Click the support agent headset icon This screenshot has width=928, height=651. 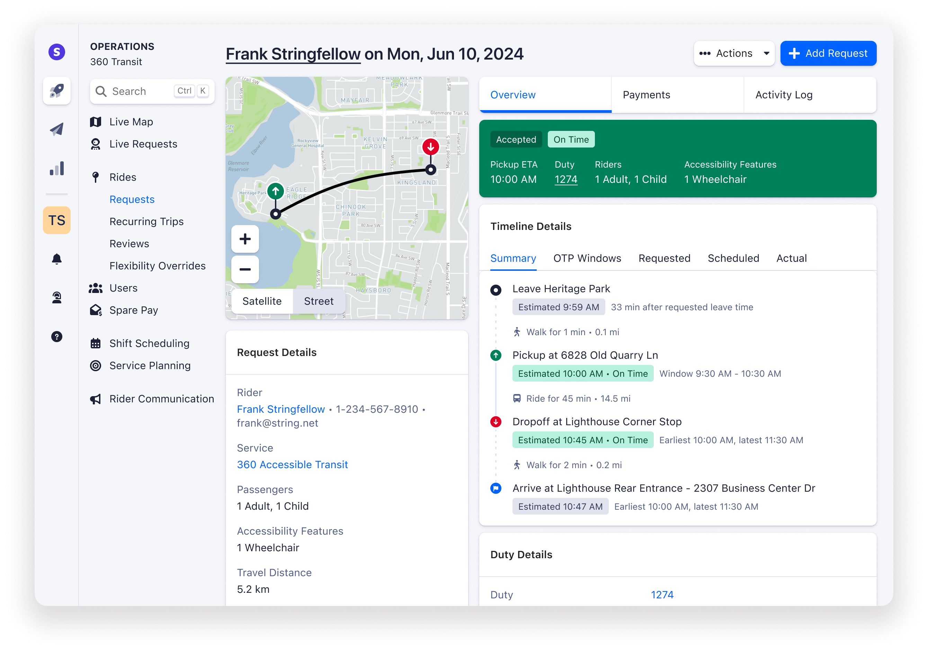56,298
